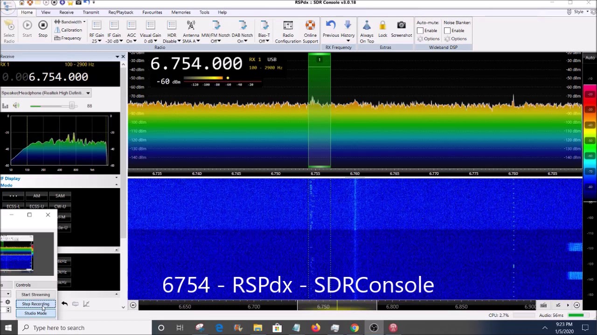
Task: Open the RF Gain dropdown
Action: [x=97, y=33]
